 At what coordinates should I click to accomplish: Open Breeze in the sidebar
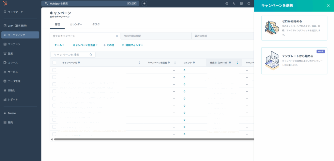(12, 113)
